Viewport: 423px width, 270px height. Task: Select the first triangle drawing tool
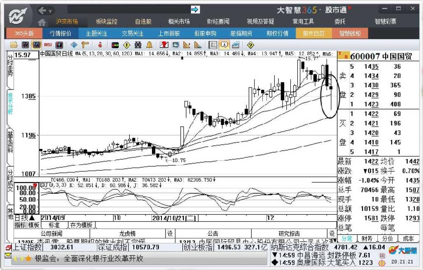click(186, 45)
